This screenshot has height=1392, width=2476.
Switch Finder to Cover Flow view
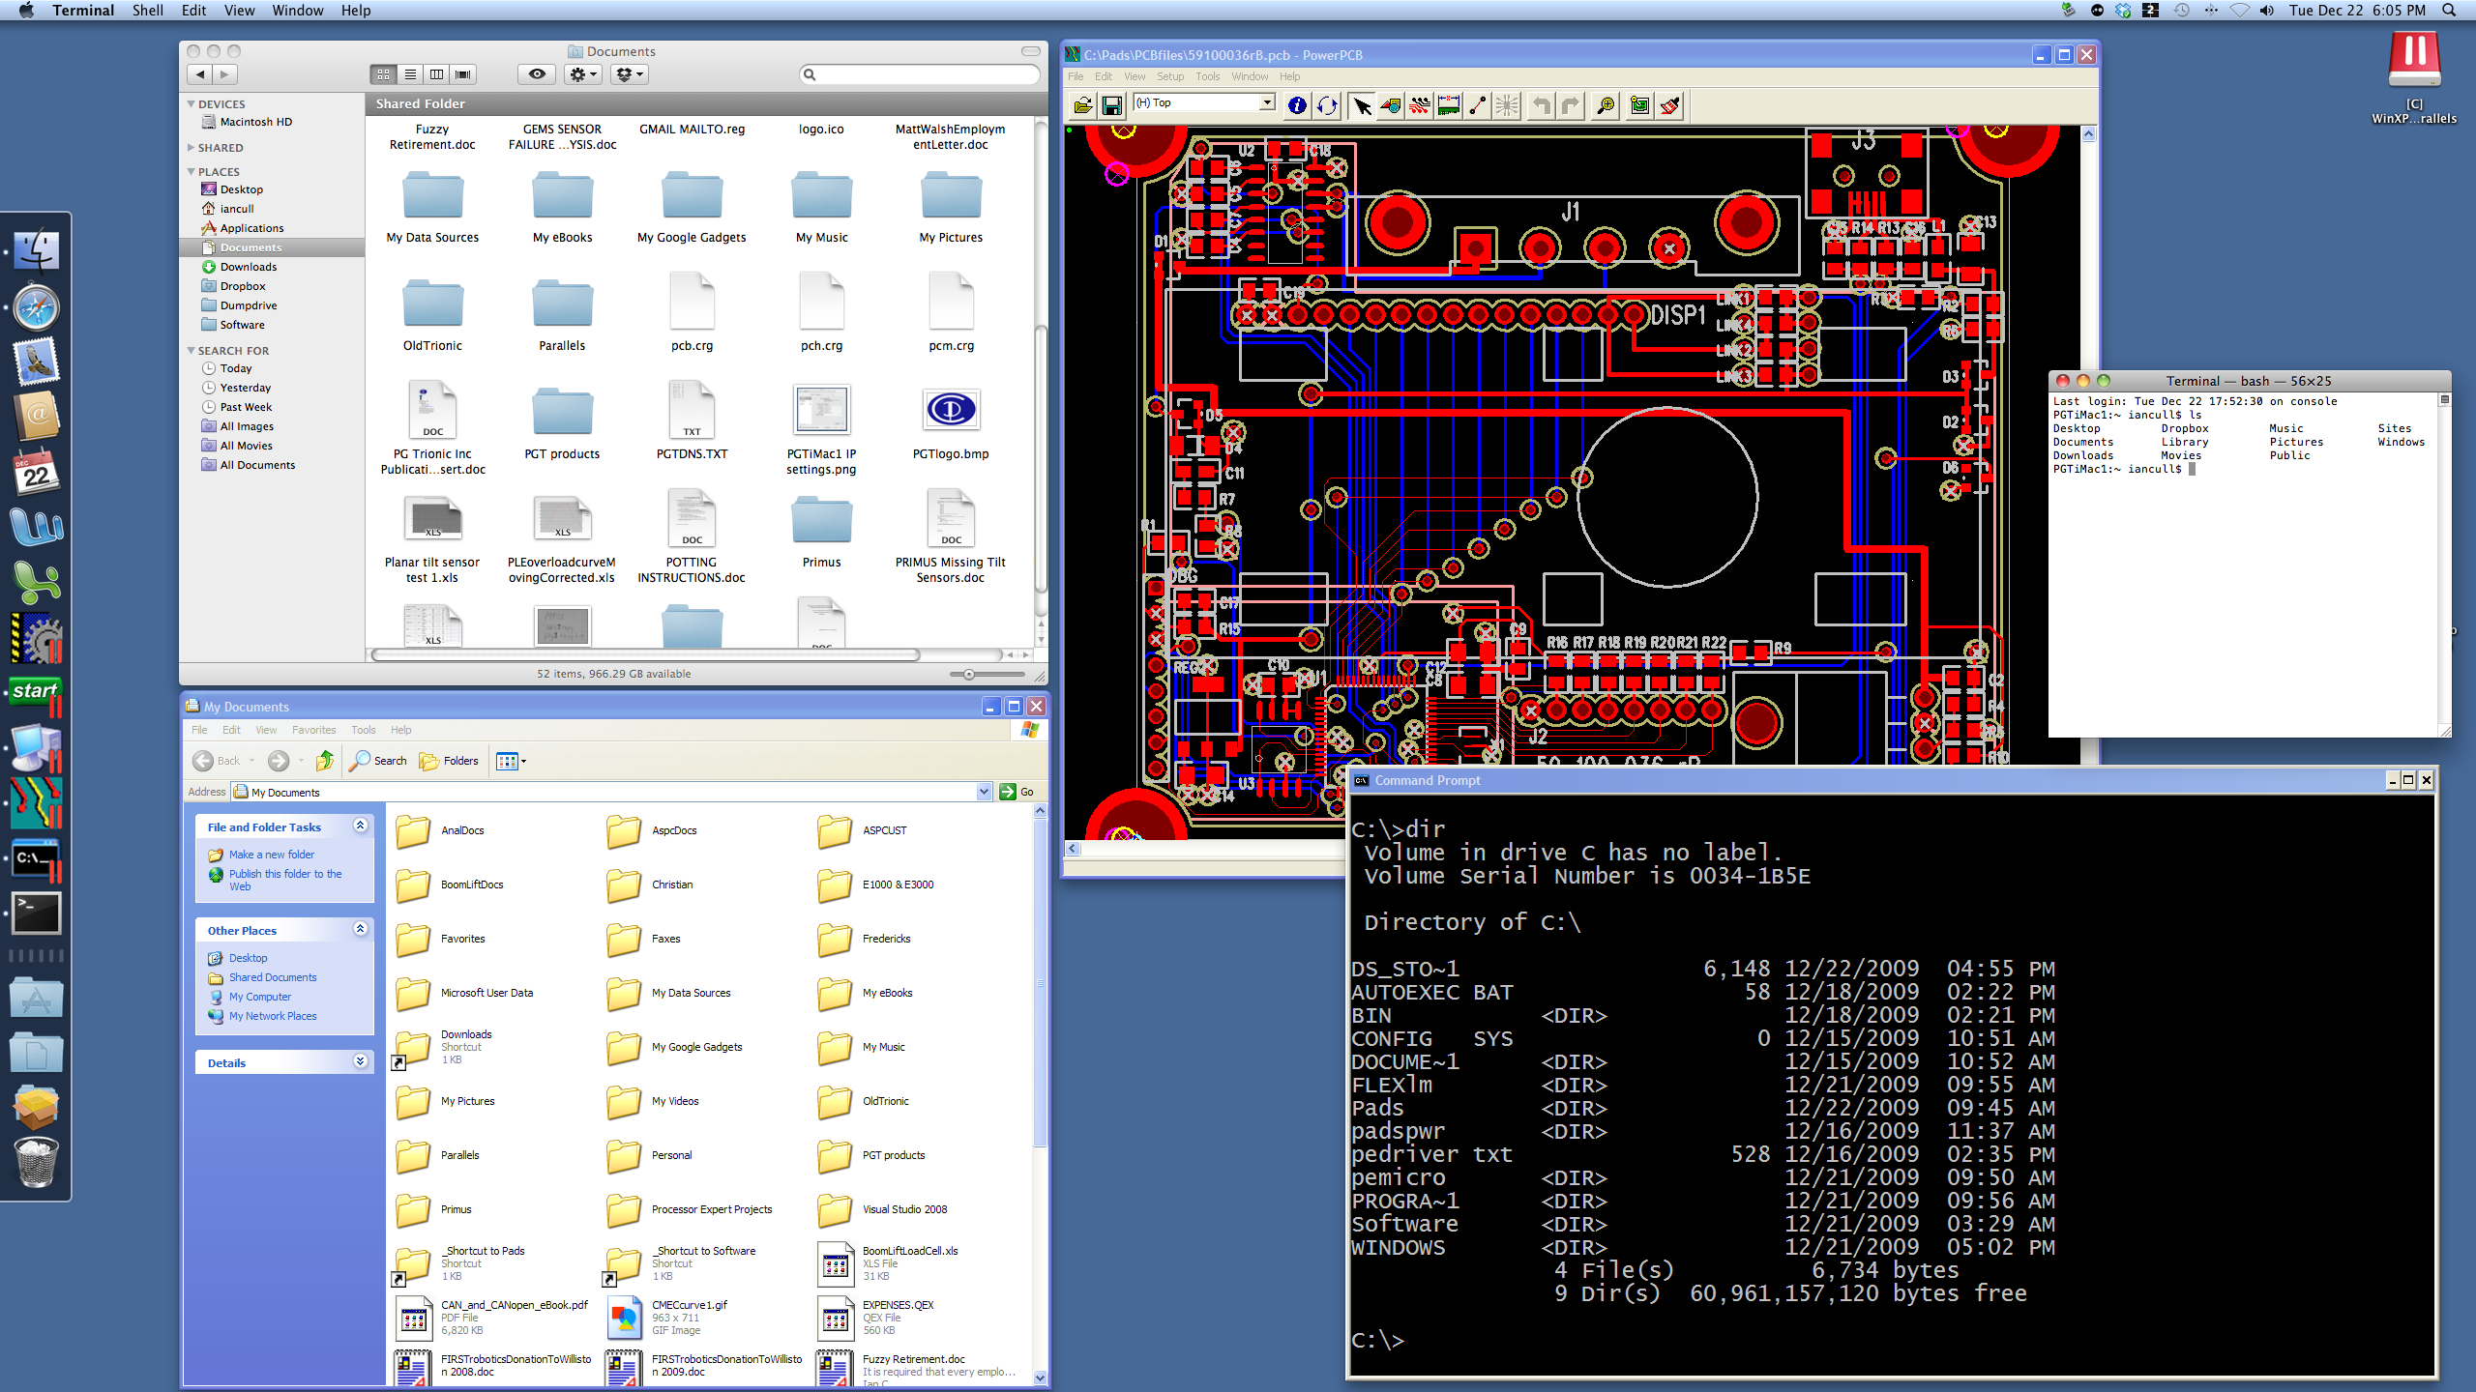point(463,74)
